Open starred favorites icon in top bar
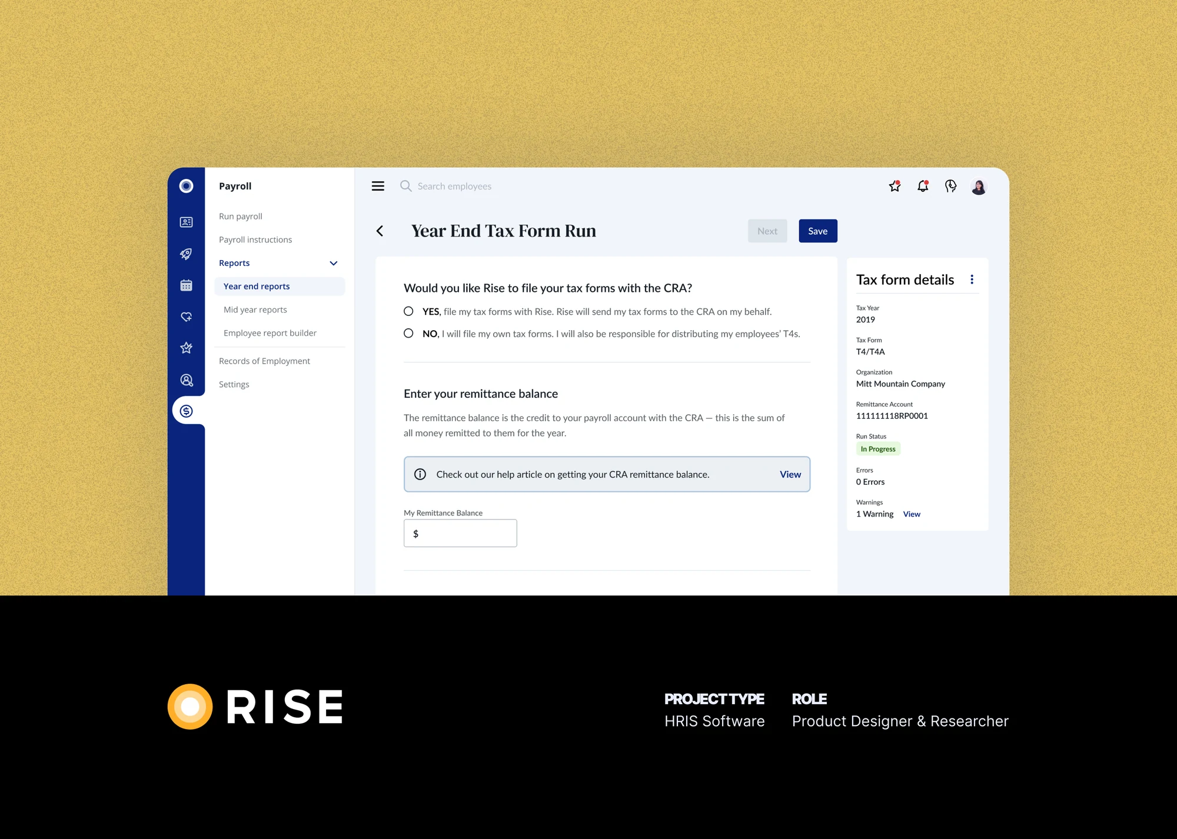 (895, 186)
